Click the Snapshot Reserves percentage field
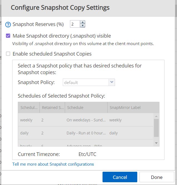Image resolution: width=177 pixels, height=185 pixels. 75,24
